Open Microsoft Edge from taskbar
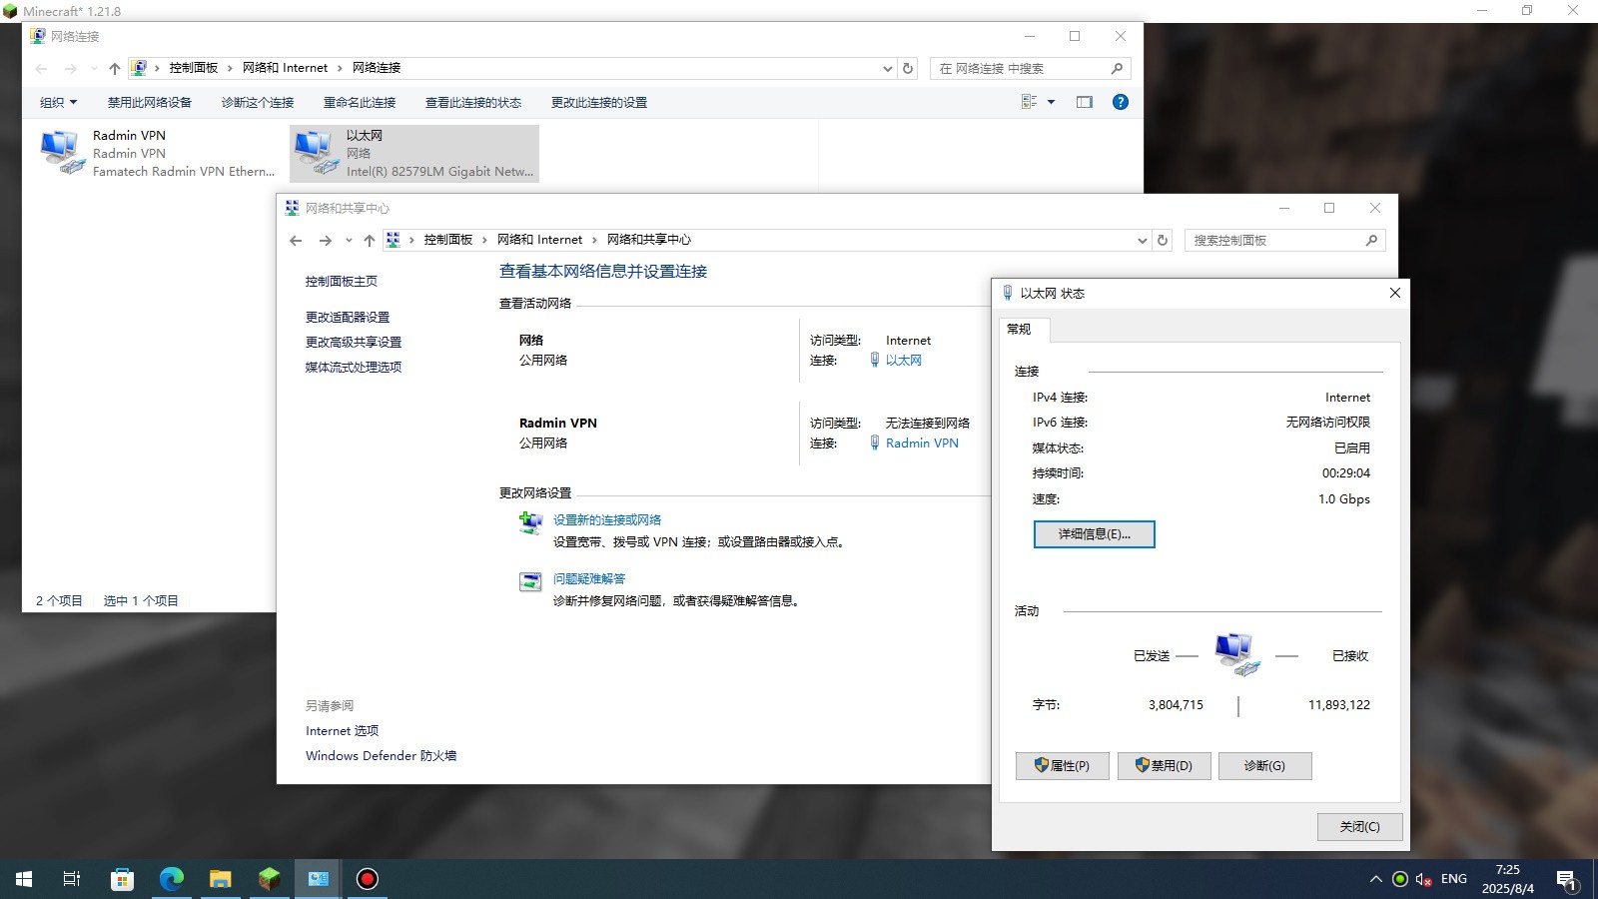This screenshot has width=1598, height=899. (172, 879)
